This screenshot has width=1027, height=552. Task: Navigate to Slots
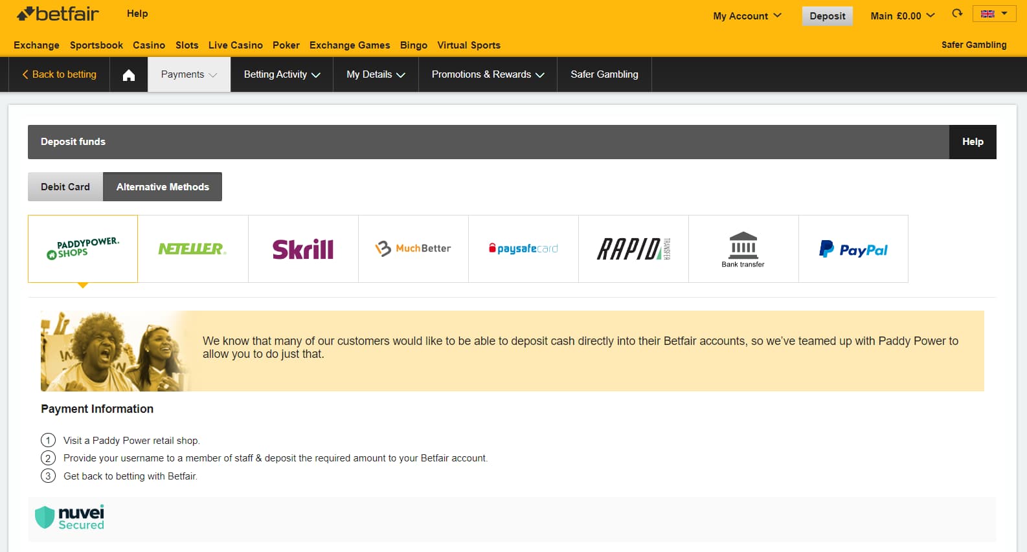point(187,45)
